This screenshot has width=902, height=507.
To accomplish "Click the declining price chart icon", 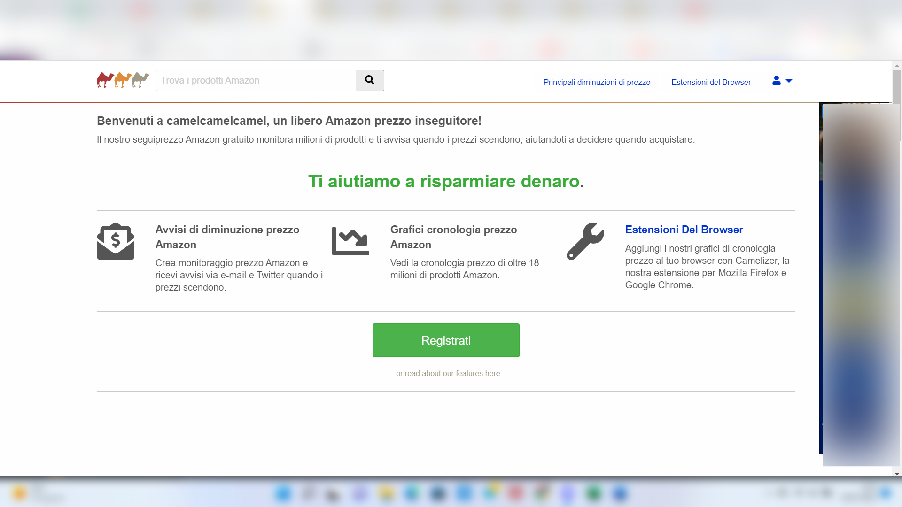I will (x=350, y=241).
